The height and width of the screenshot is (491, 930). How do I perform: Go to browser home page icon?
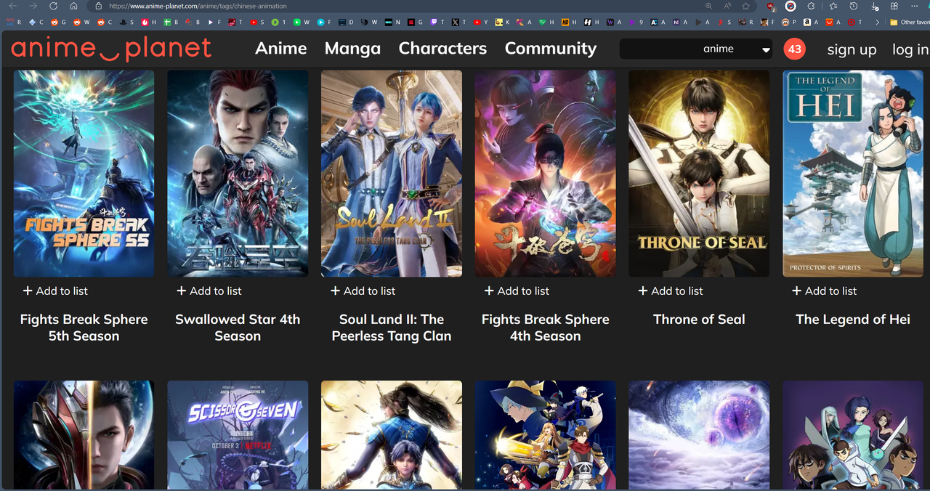click(73, 6)
